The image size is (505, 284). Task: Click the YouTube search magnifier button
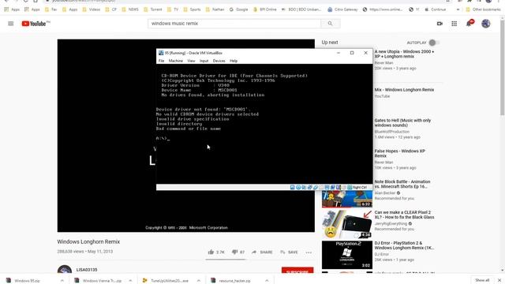click(x=330, y=24)
